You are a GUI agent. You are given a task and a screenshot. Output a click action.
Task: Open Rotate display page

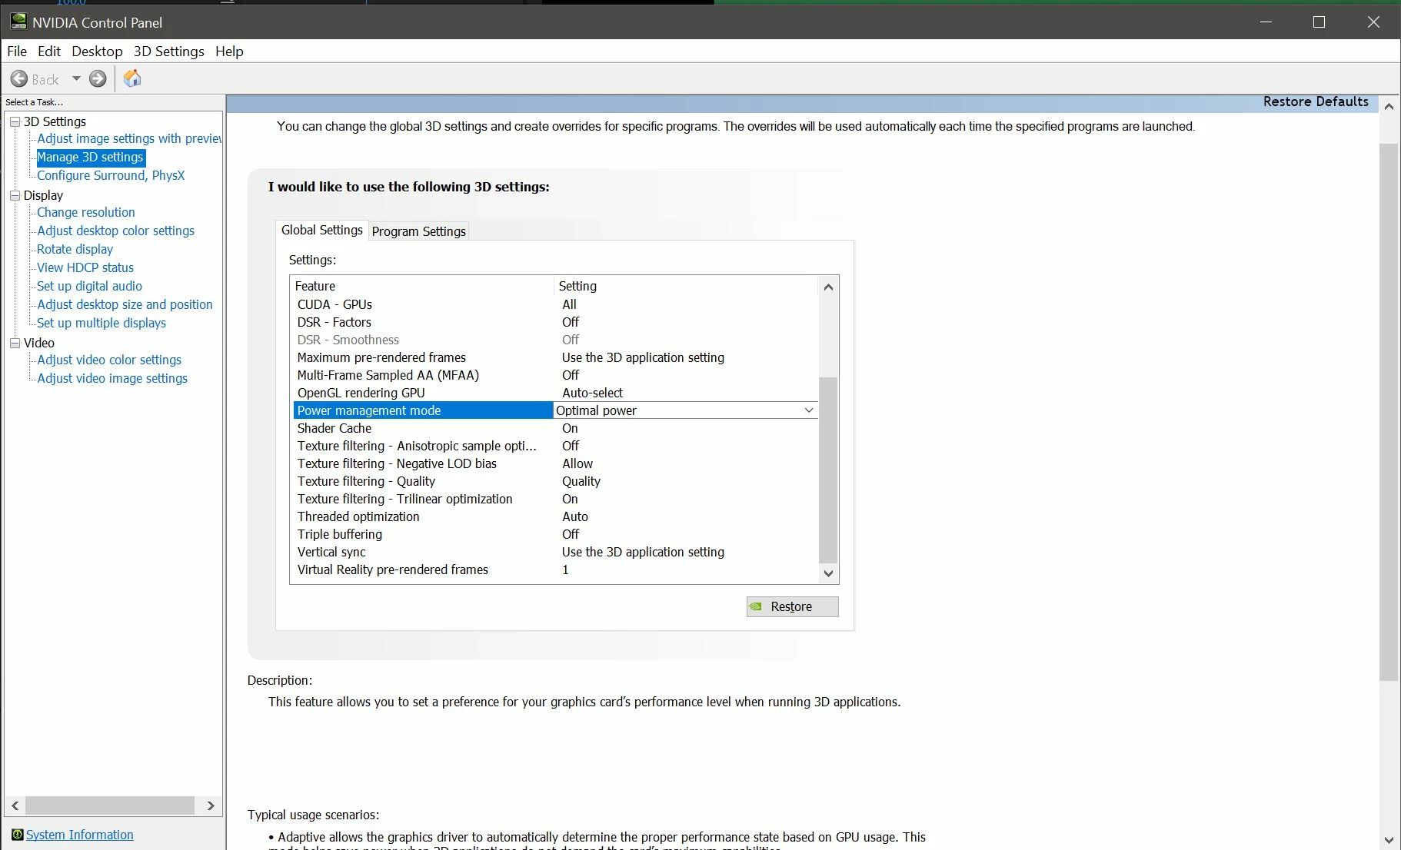click(75, 249)
